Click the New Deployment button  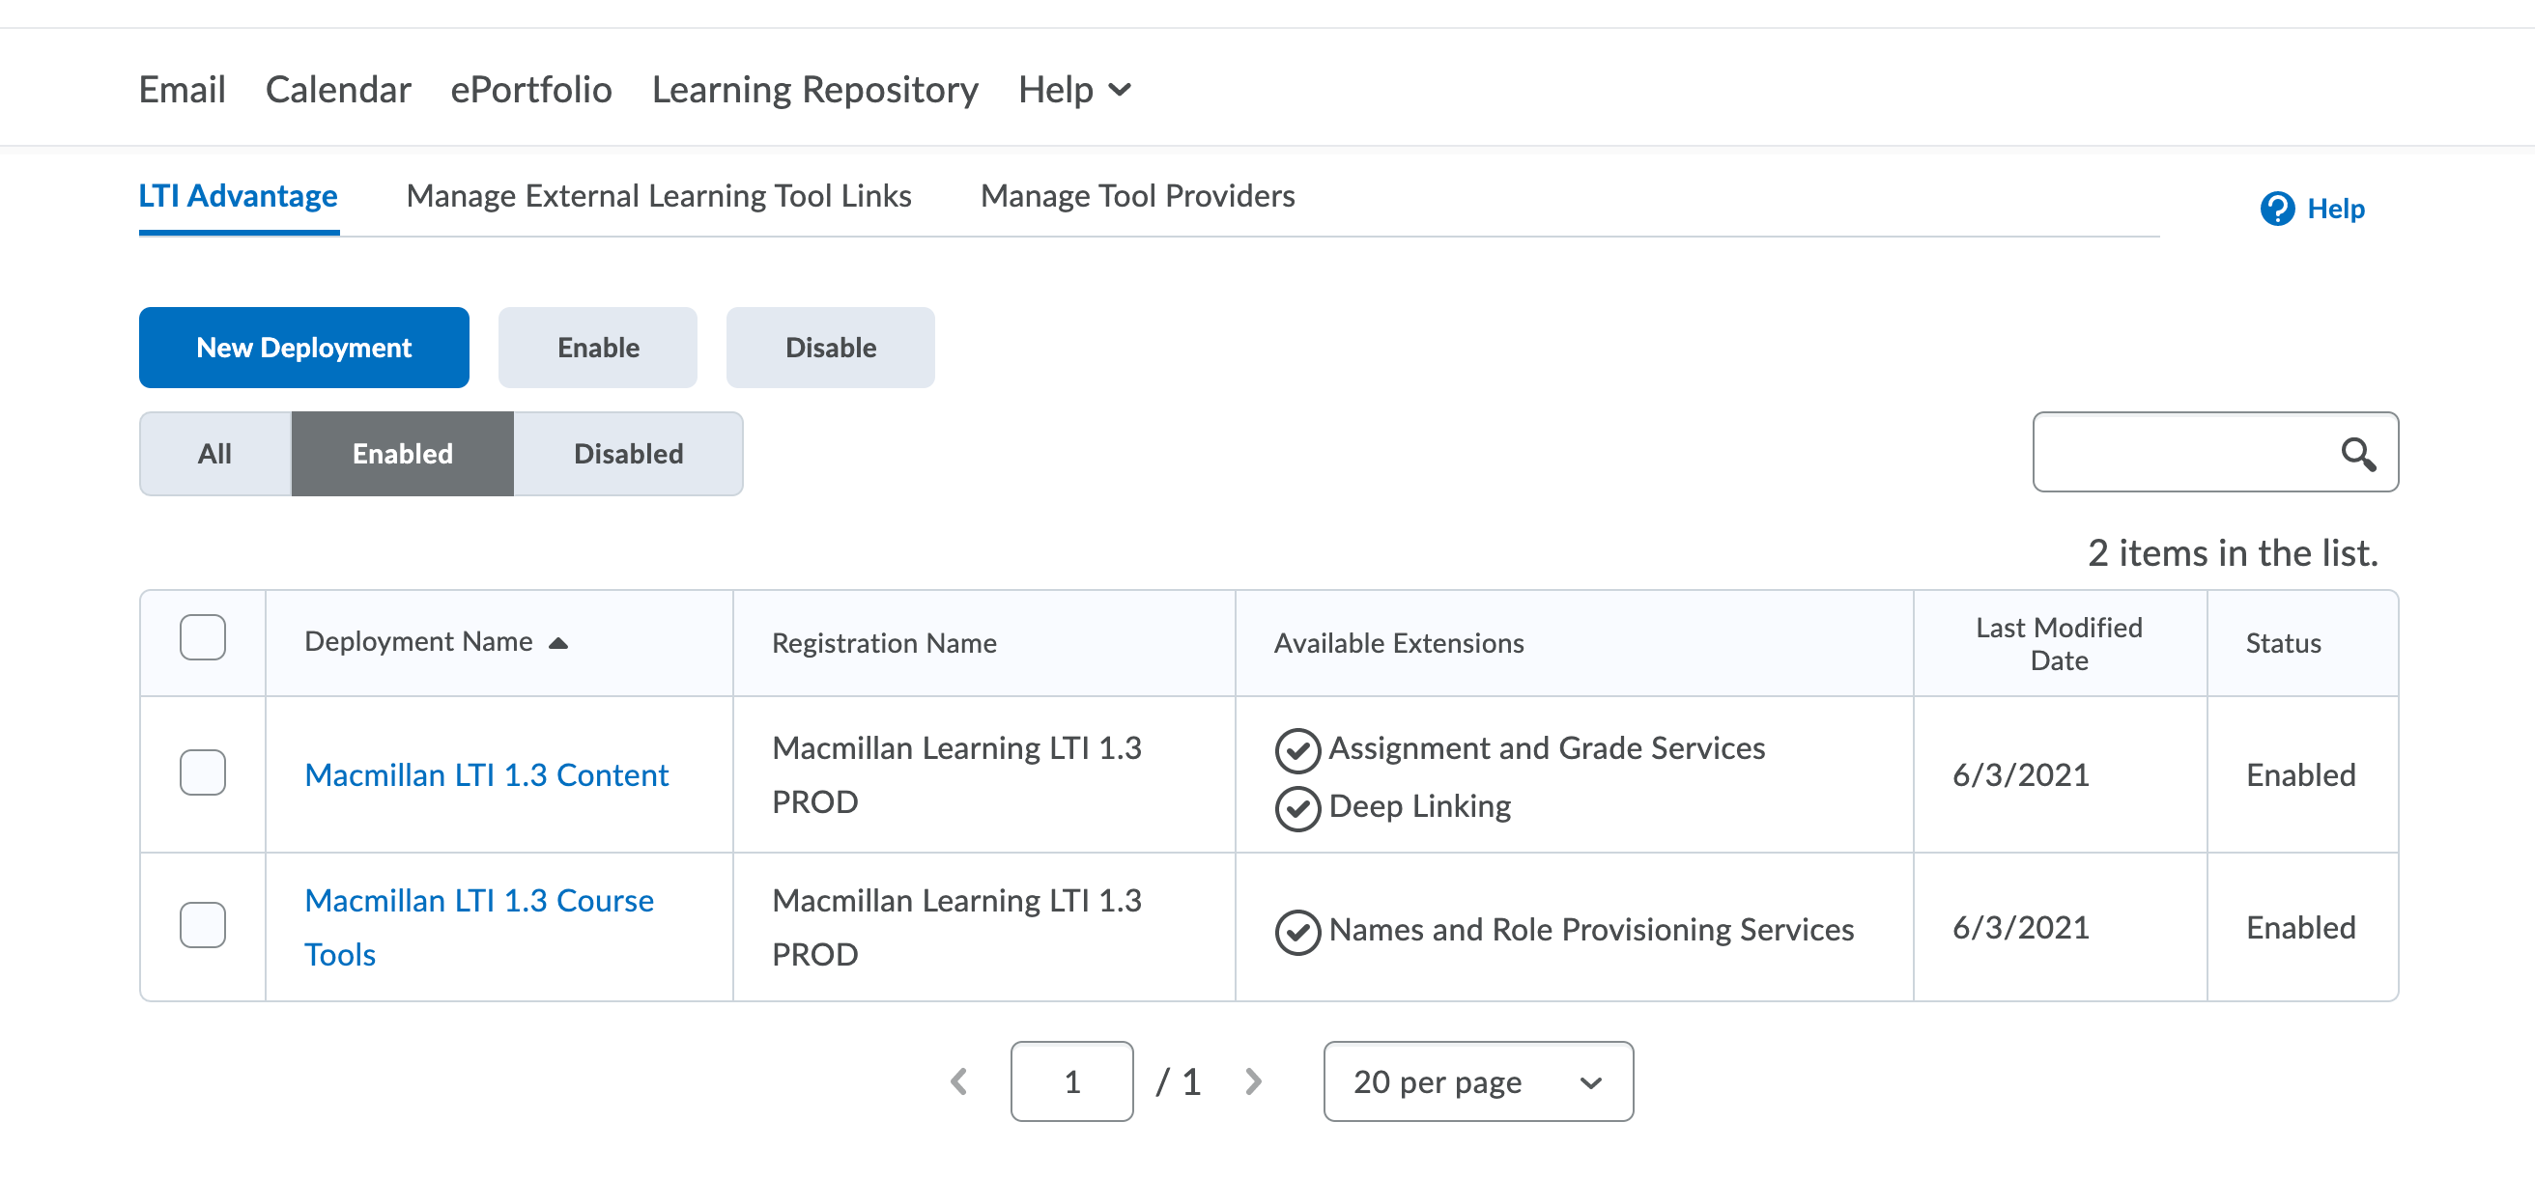point(304,347)
